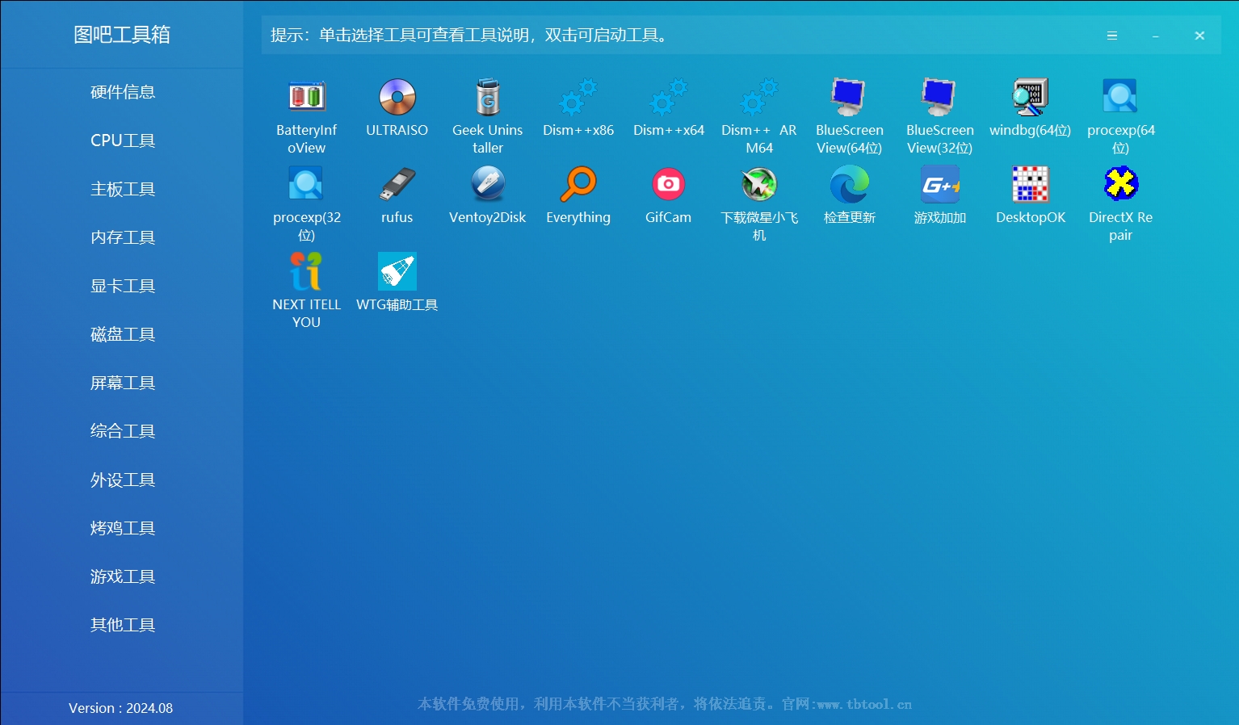Click the www.tbtool.cn website text
The width and height of the screenshot is (1239, 725).
[x=864, y=704]
